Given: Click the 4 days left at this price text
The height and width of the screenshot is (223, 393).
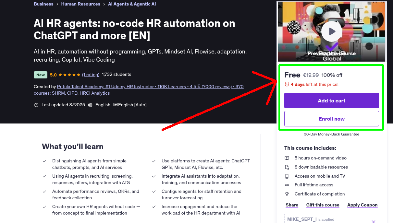Looking at the screenshot, I should [x=314, y=84].
